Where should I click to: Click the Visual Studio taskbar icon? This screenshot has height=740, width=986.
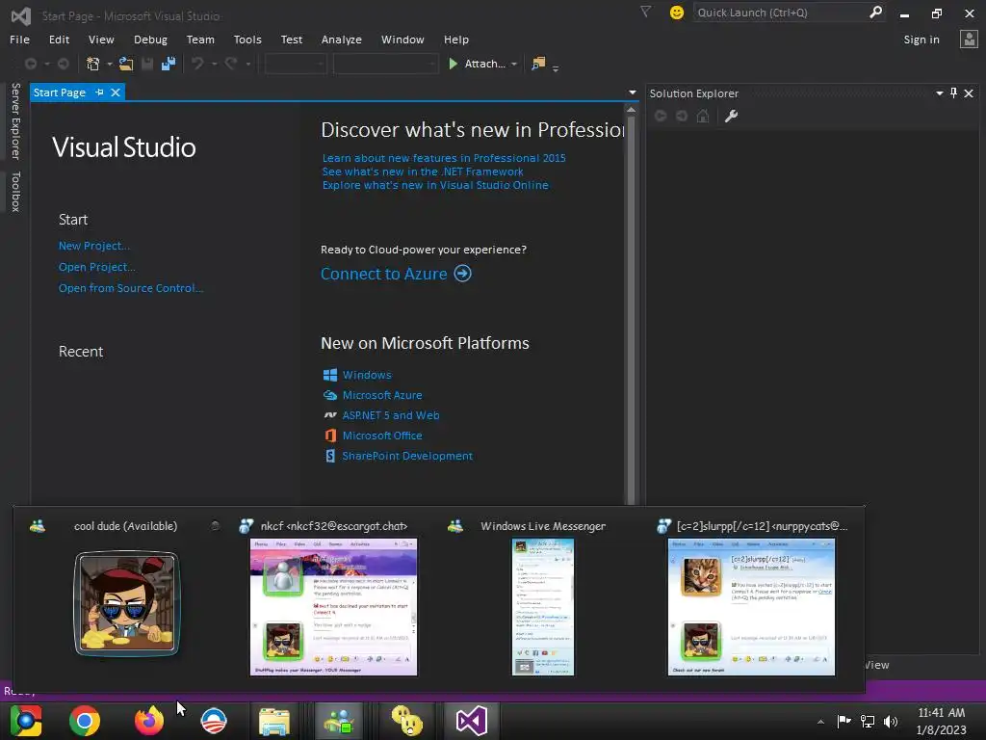point(472,721)
